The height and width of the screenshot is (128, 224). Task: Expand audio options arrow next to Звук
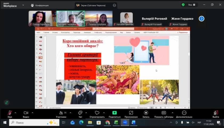15,113
